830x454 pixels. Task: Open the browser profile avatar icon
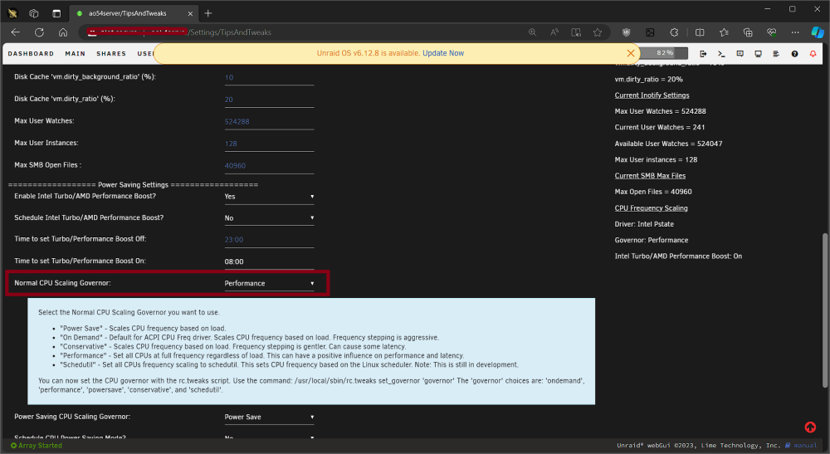(x=12, y=13)
